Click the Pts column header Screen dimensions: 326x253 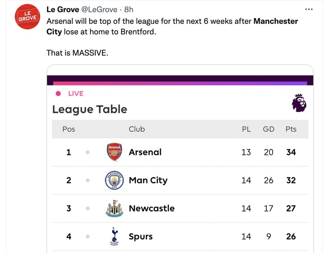coord(291,129)
